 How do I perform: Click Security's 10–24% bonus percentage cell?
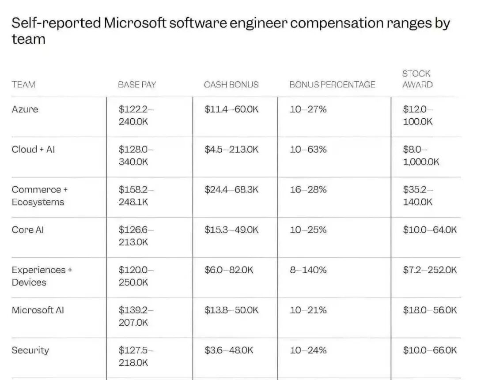308,350
